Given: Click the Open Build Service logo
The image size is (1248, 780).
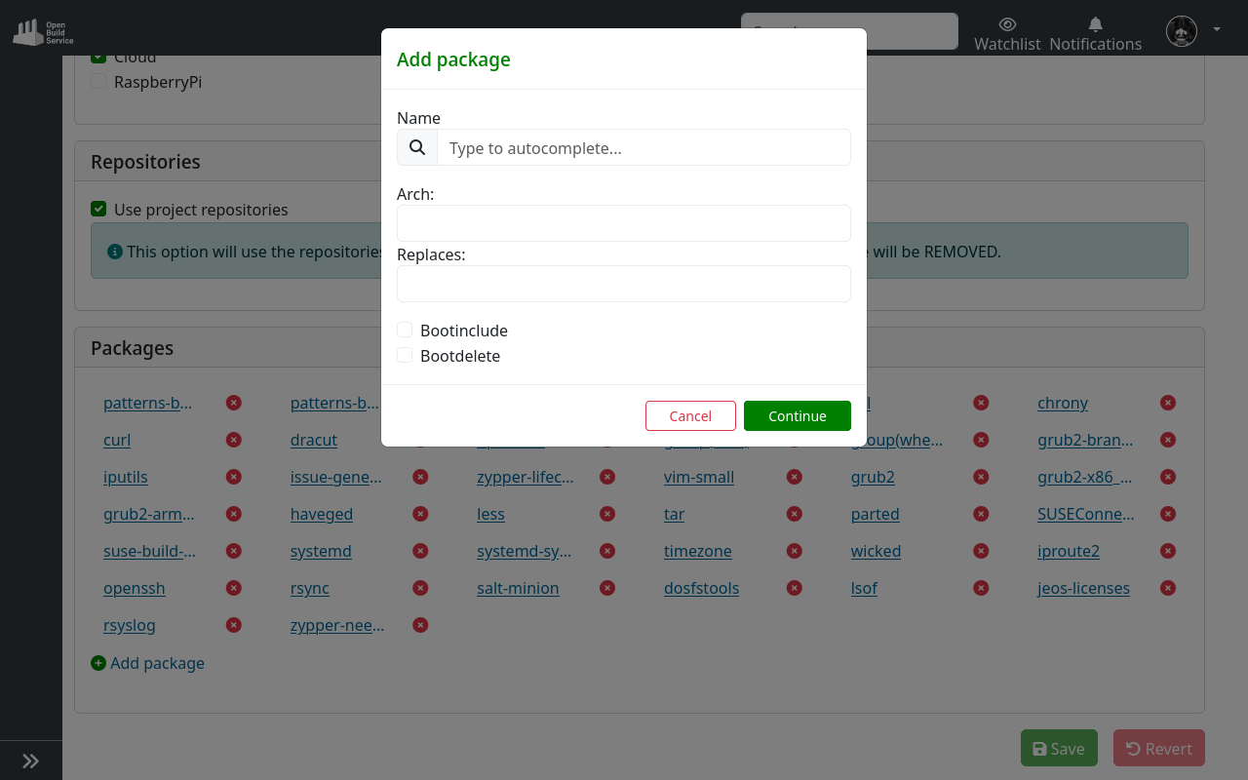Looking at the screenshot, I should coord(42,30).
